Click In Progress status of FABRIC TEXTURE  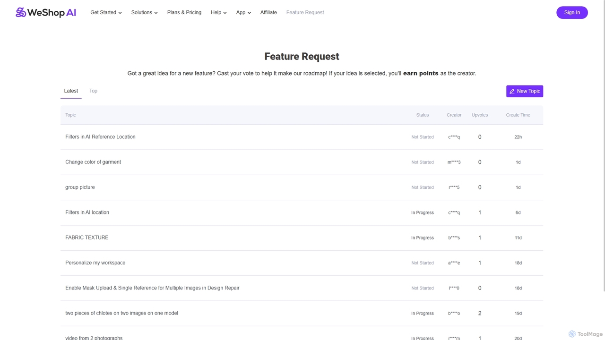coord(423,238)
